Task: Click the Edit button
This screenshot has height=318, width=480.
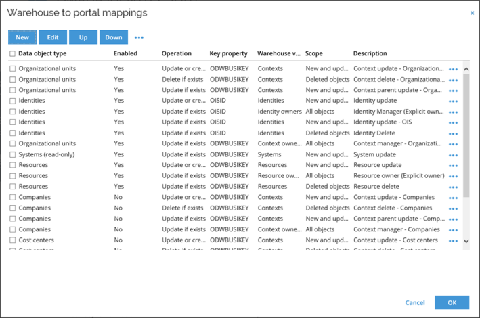Action: pyautogui.click(x=53, y=37)
